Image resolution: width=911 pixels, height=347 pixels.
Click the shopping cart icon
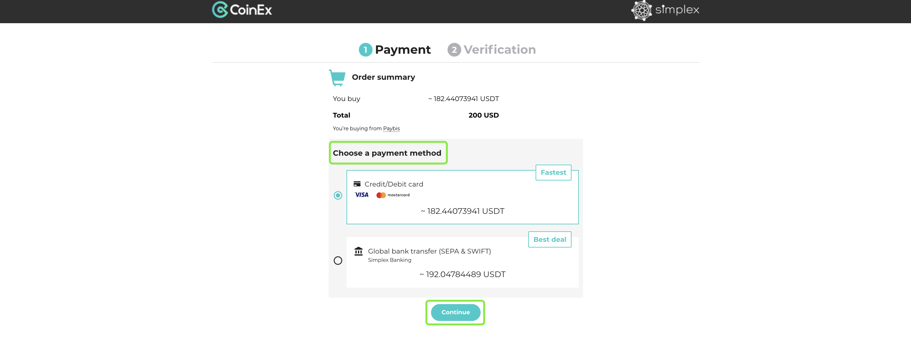pyautogui.click(x=337, y=78)
